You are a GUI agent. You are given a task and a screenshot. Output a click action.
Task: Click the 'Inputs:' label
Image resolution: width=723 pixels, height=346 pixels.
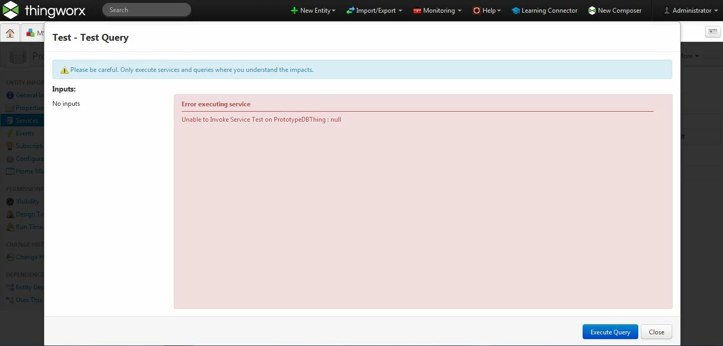[x=64, y=89]
